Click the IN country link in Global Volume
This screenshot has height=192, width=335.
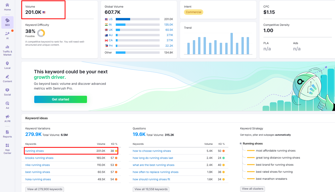[110, 25]
